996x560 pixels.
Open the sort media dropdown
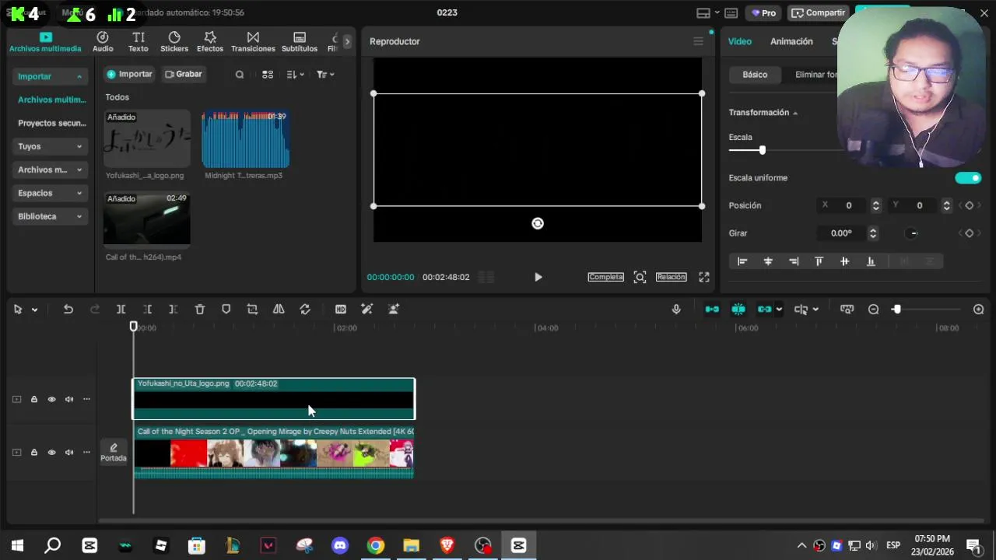click(295, 75)
